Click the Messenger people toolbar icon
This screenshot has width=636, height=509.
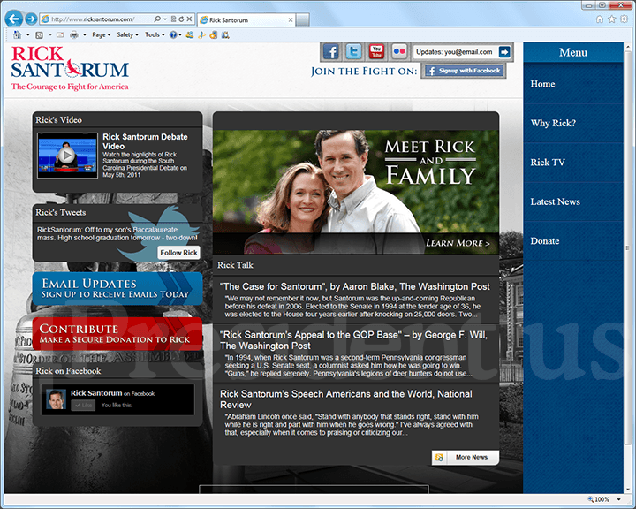click(x=189, y=35)
